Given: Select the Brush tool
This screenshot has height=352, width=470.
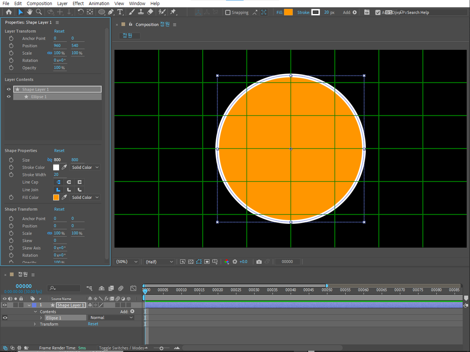Looking at the screenshot, I should point(132,12).
